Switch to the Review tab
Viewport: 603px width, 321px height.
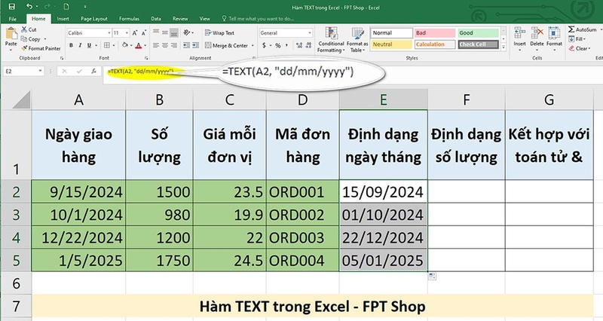coord(180,18)
